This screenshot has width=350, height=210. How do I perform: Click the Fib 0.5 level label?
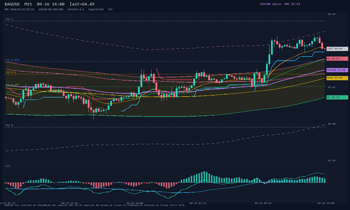(x=11, y=72)
